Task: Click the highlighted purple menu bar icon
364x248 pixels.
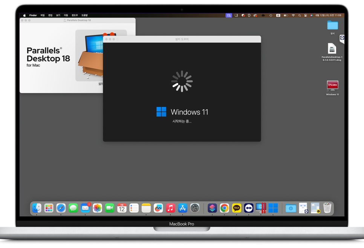Action: click(229, 15)
